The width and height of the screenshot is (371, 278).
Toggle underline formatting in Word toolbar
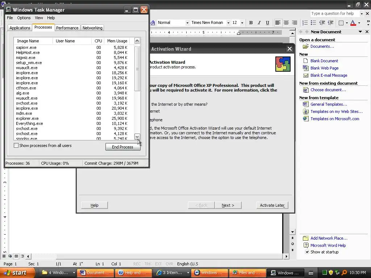tap(267, 23)
